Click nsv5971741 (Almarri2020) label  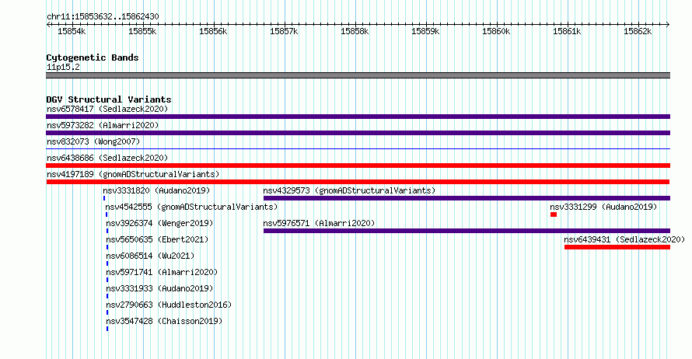coord(162,272)
